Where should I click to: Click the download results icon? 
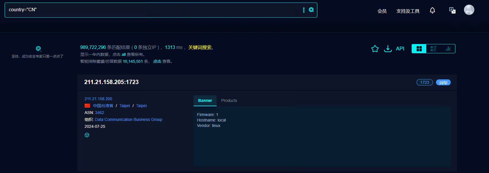coord(388,49)
